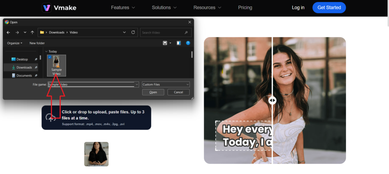Toggle the preview pane icon
The height and width of the screenshot is (174, 389).
pyautogui.click(x=179, y=43)
